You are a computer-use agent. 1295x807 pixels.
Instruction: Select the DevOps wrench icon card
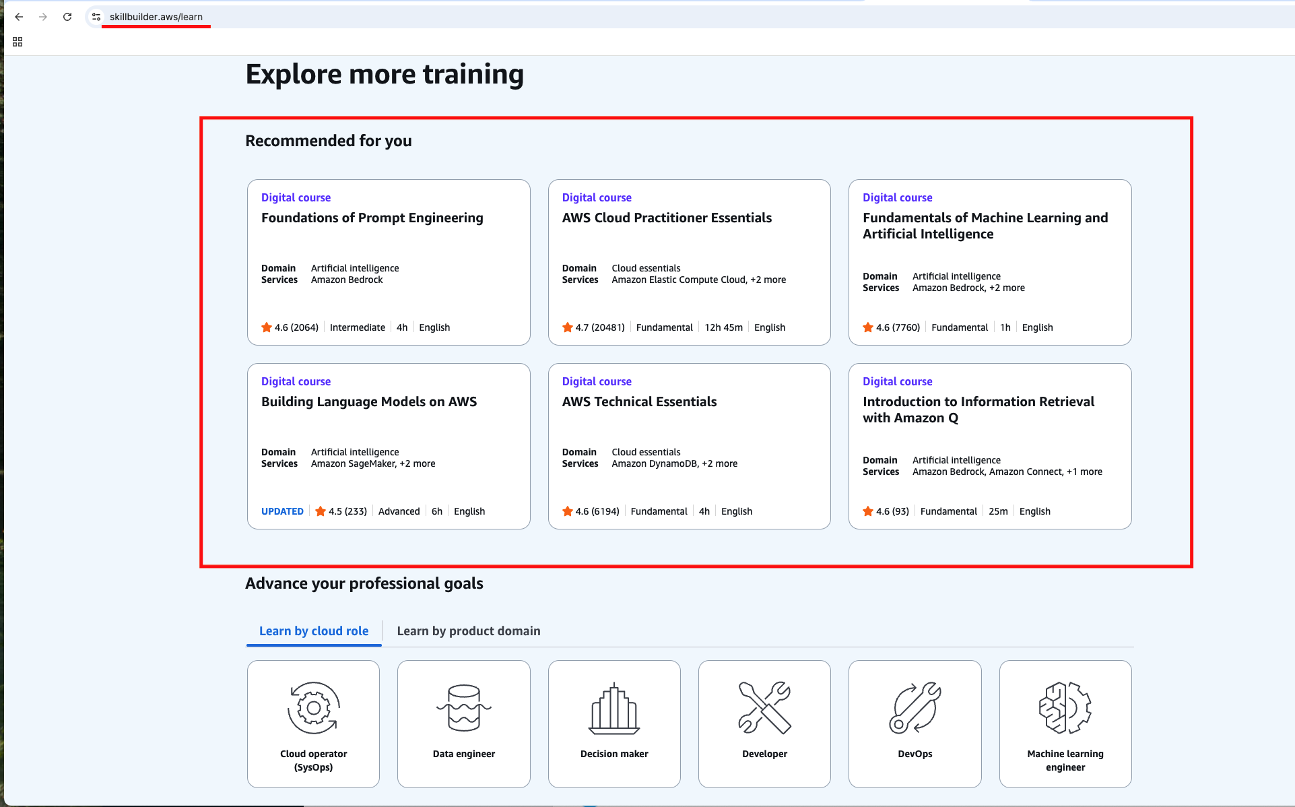click(915, 723)
